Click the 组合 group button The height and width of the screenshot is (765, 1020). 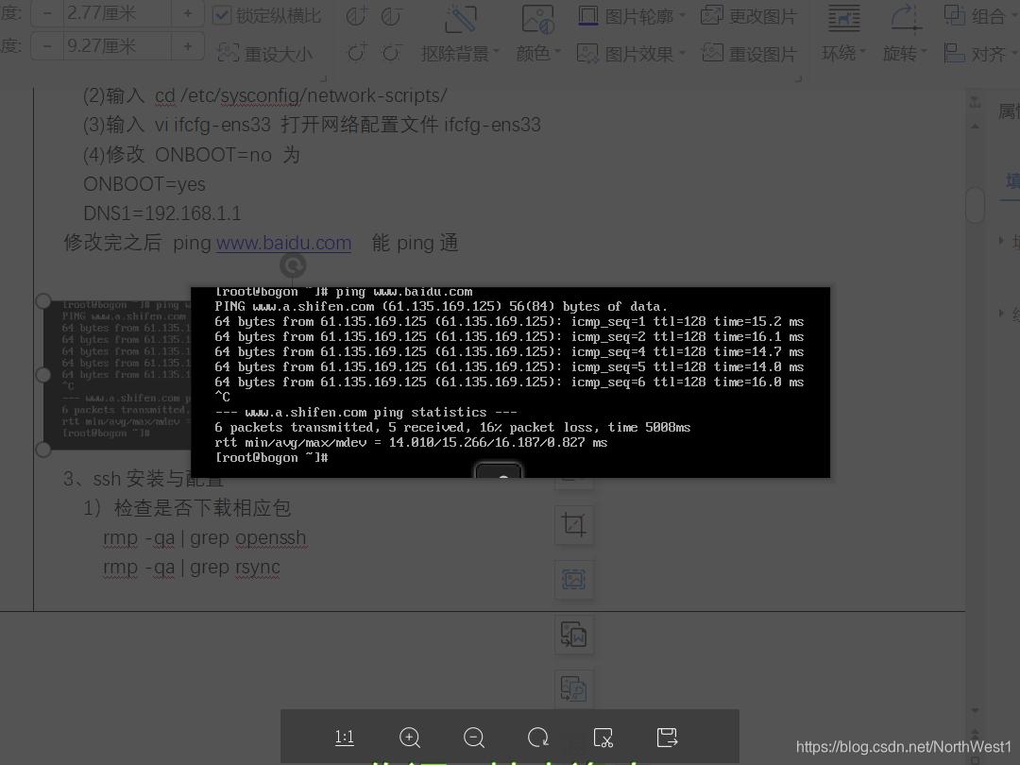point(979,16)
